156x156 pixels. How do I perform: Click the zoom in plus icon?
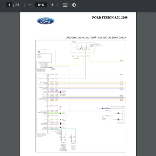52,5
